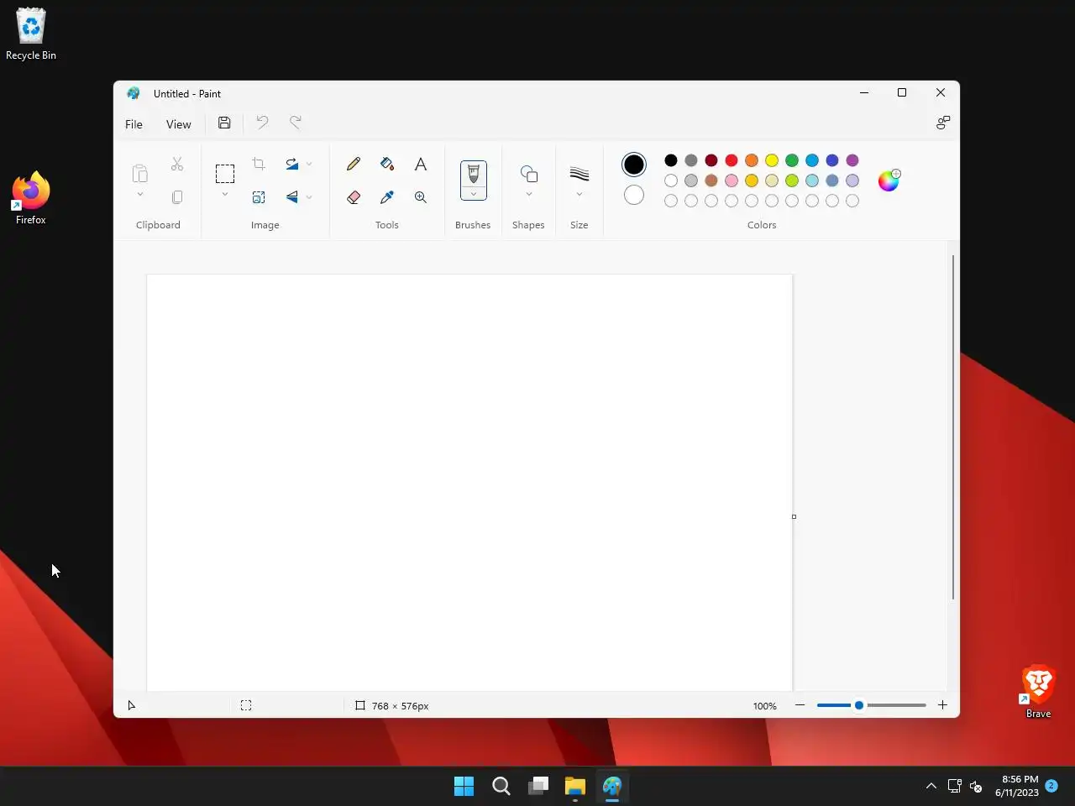Click the Recycle Bin desktop icon
The width and height of the screenshot is (1075, 806).
coord(31,34)
